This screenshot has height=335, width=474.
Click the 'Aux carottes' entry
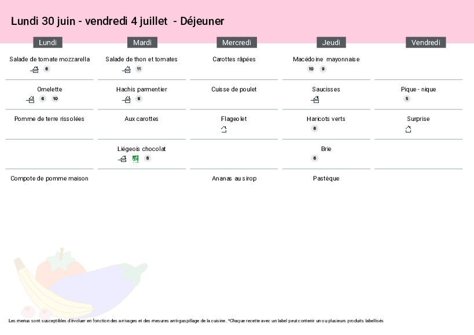click(x=141, y=119)
